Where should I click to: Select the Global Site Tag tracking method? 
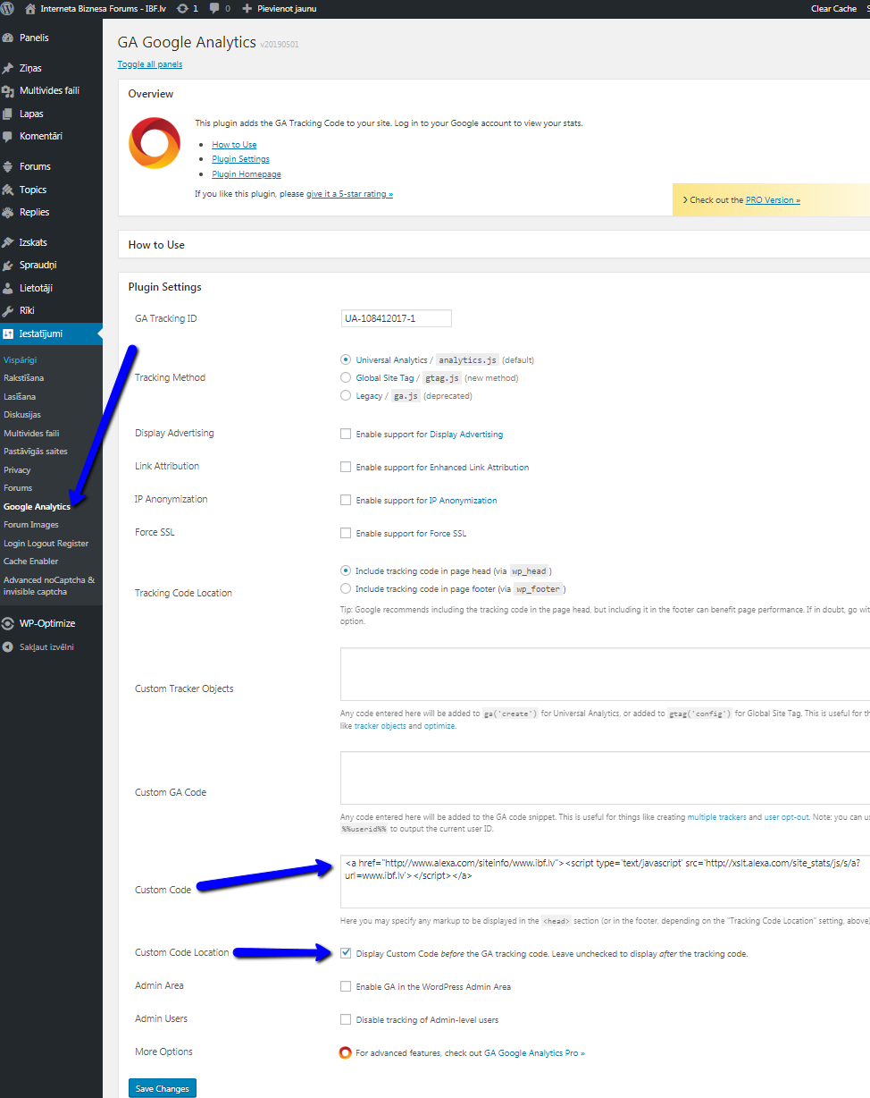click(346, 376)
